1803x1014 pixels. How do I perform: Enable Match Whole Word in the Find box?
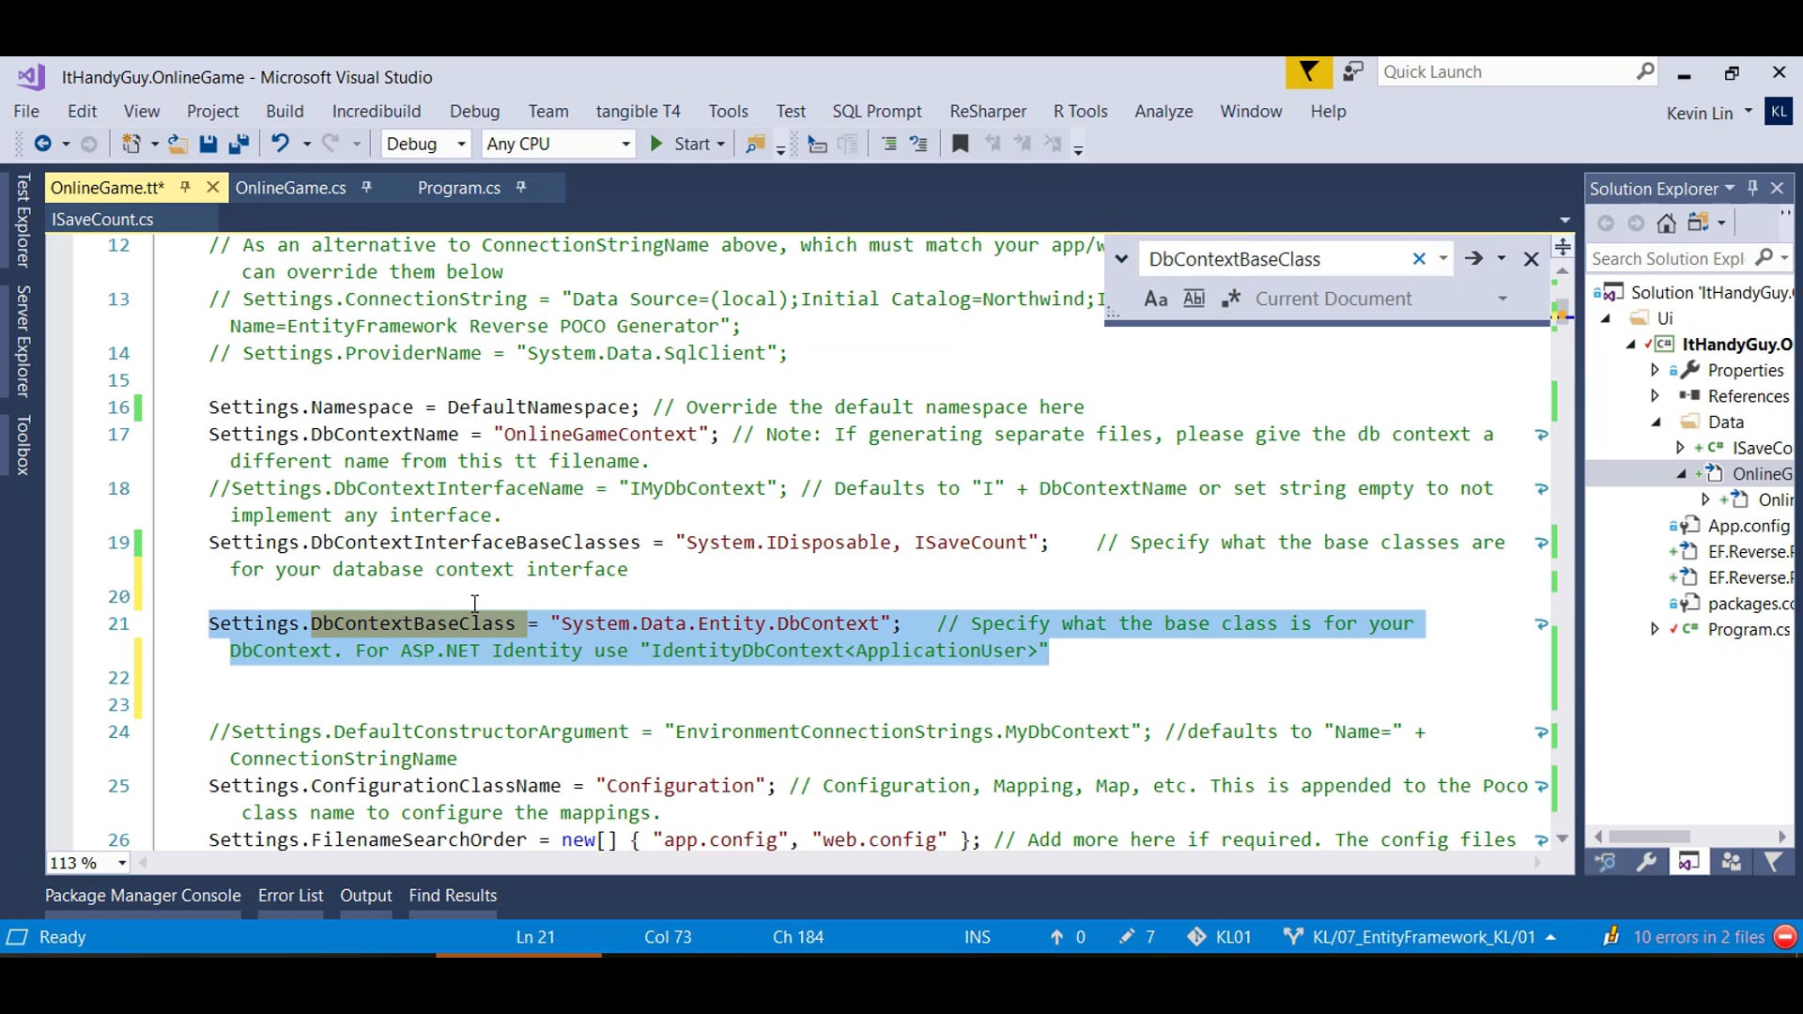point(1194,299)
